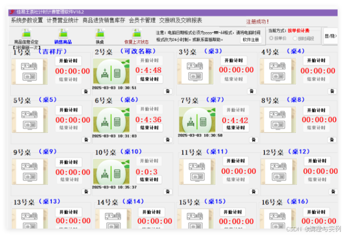Click table 11 idle thumbnail image
Image resolution: width=344 pixels, height=235 pixels.
pyautogui.click(x=197, y=172)
